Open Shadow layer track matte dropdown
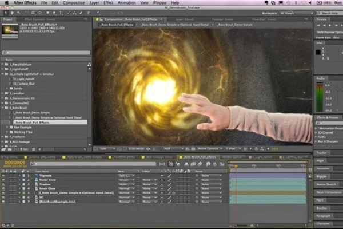Image resolution: width=343 pixels, height=229 pixels. pyautogui.click(x=149, y=184)
